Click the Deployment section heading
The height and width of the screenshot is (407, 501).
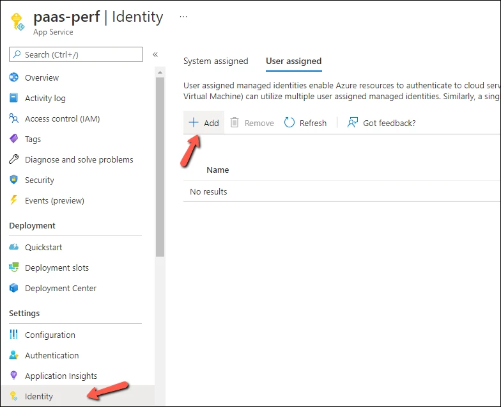pos(32,225)
